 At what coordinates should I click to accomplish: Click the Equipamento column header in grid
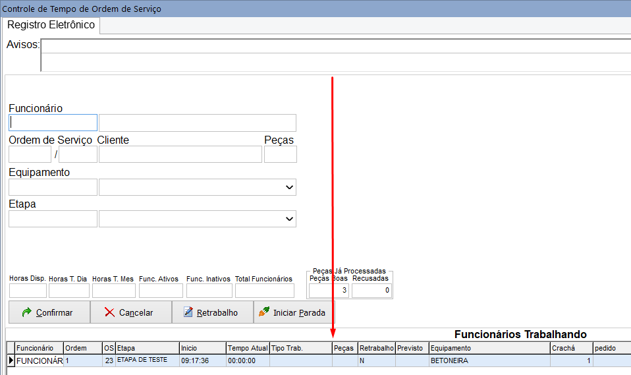click(x=490, y=348)
